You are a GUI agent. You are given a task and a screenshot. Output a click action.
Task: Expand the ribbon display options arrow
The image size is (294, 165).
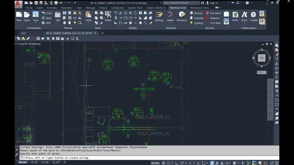pos(220,8)
